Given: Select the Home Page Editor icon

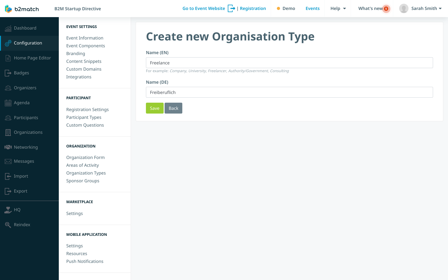Looking at the screenshot, I should [8, 58].
